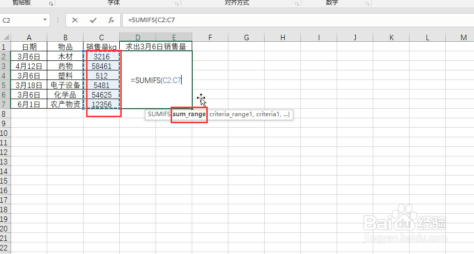Select column G header
Image resolution: width=474 pixels, height=254 pixels.
tap(247, 37)
